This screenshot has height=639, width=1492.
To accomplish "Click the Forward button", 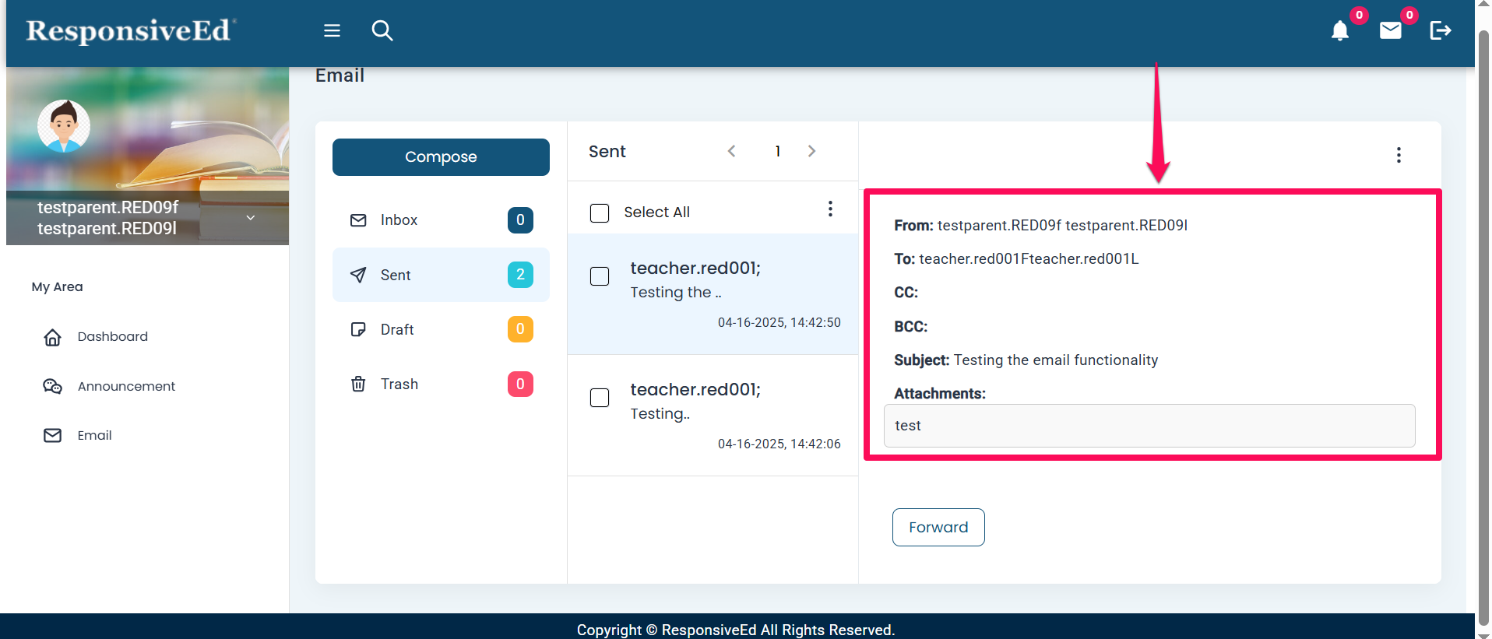I will [x=938, y=527].
